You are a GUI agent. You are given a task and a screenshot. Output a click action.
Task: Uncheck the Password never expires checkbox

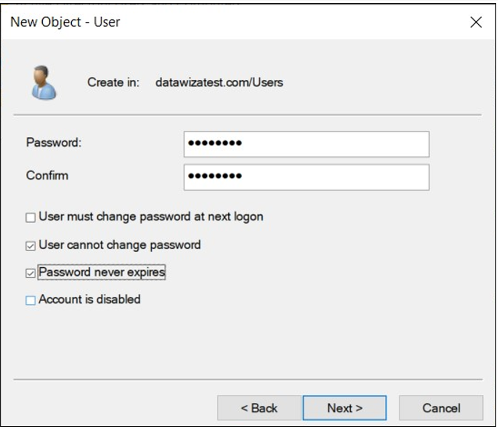point(31,273)
